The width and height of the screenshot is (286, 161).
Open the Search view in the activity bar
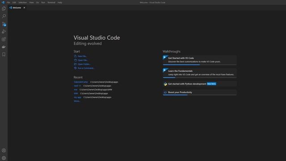click(4, 16)
